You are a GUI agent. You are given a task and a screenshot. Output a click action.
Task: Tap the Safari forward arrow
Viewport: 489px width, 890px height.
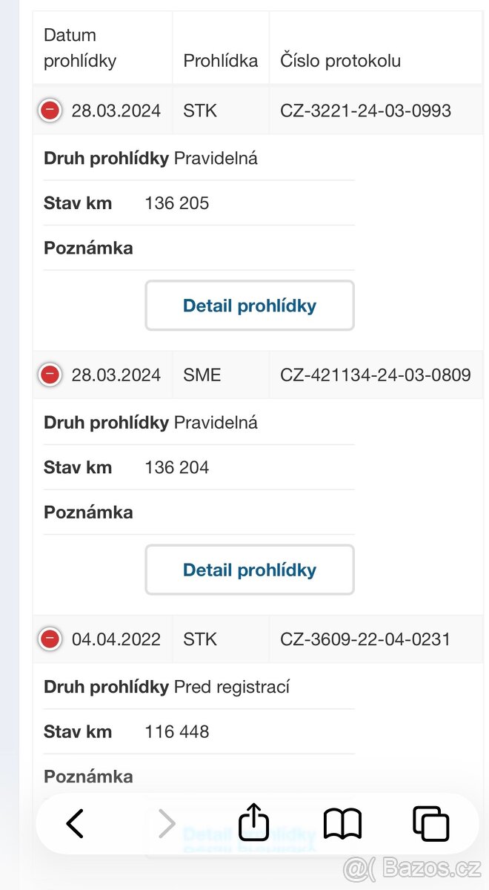[x=167, y=823]
